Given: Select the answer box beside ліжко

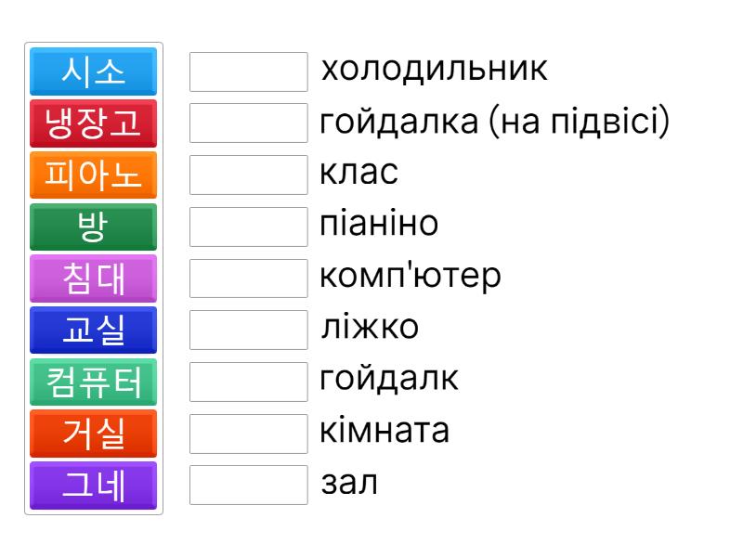Looking at the screenshot, I should click(x=248, y=330).
